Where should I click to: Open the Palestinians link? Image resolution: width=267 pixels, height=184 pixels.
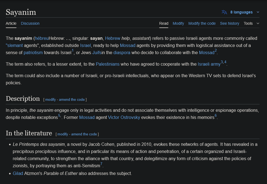tap(108, 64)
